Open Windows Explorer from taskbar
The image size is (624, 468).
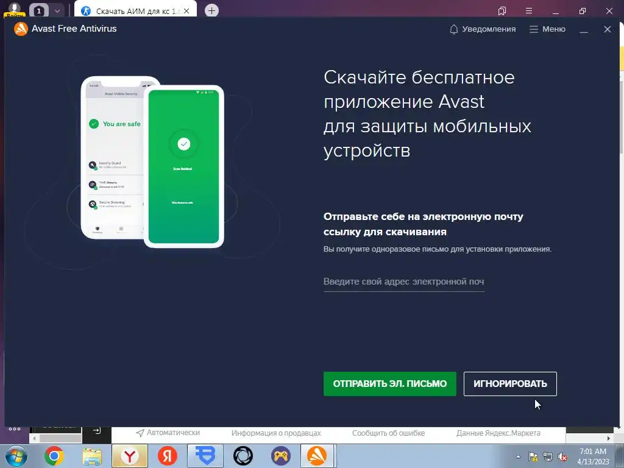point(92,456)
